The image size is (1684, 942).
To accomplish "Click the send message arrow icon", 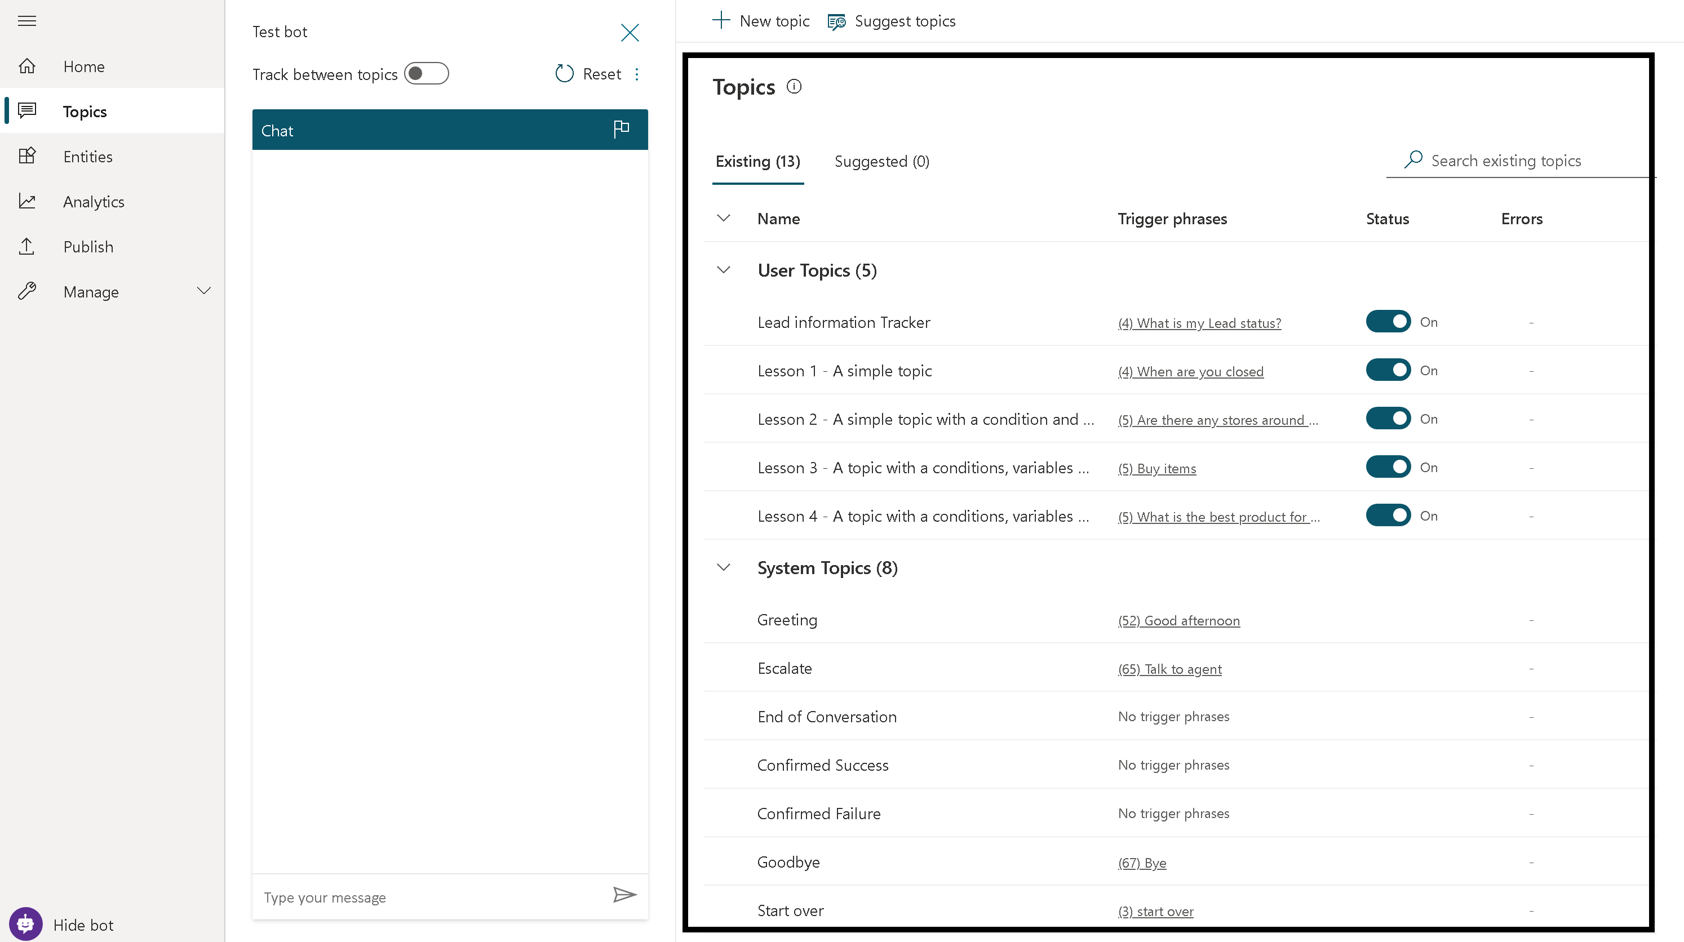I will [624, 894].
